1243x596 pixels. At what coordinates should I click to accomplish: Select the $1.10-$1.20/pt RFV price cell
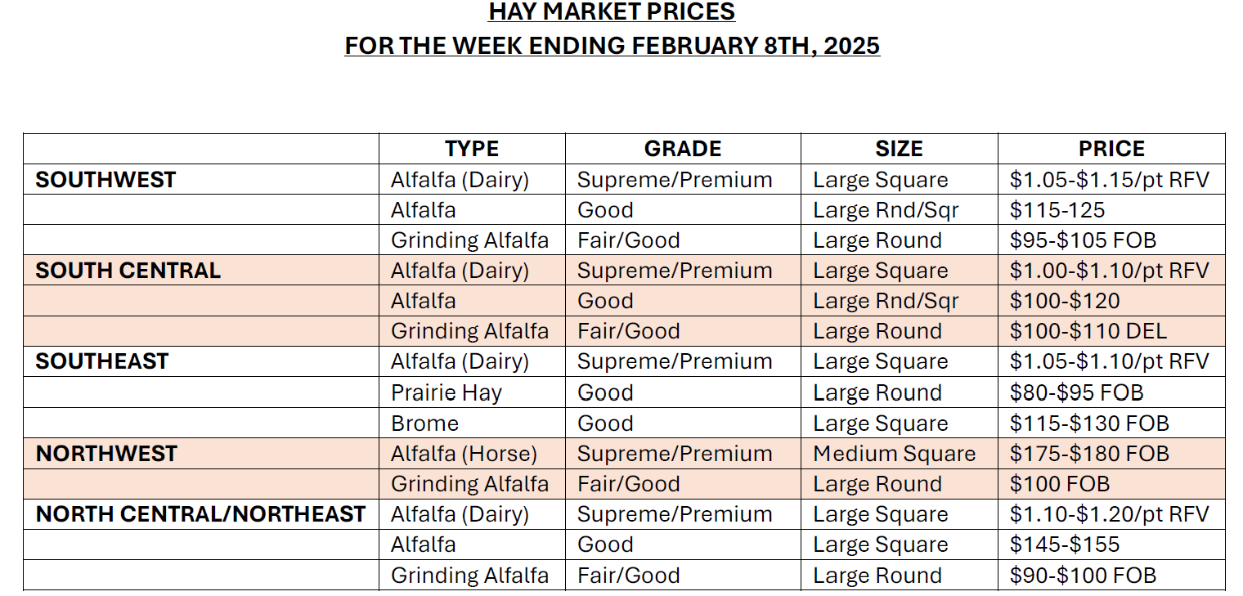tap(1109, 514)
